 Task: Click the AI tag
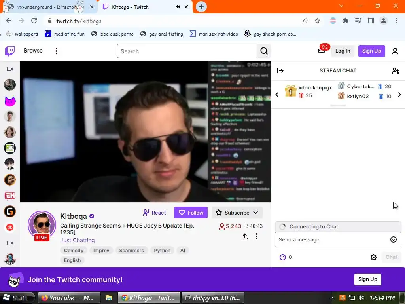(x=183, y=251)
